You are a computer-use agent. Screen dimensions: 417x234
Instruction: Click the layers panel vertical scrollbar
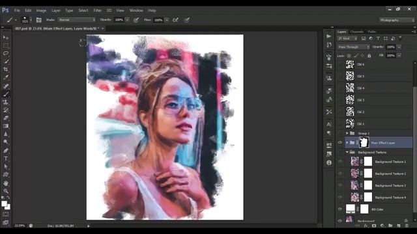coord(414,149)
